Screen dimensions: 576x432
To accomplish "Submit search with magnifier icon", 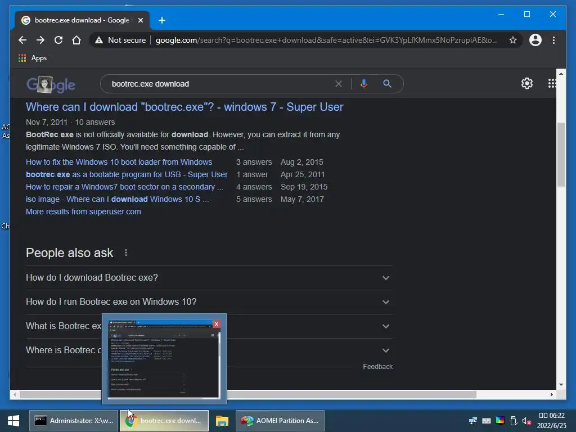I will (x=387, y=84).
